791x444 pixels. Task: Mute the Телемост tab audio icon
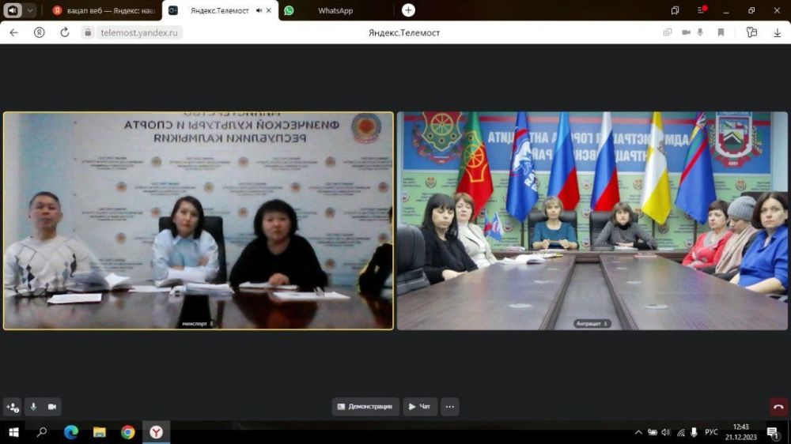coord(259,10)
